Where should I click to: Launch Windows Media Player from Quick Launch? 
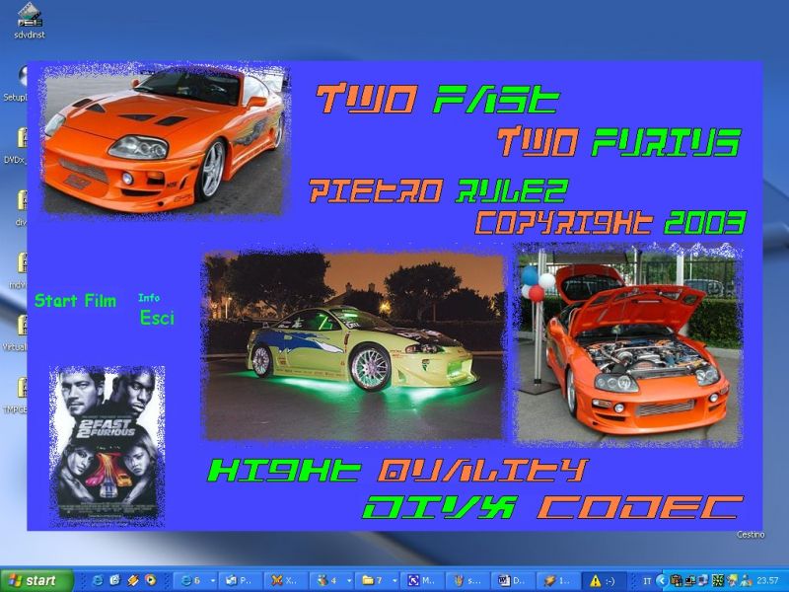click(151, 580)
